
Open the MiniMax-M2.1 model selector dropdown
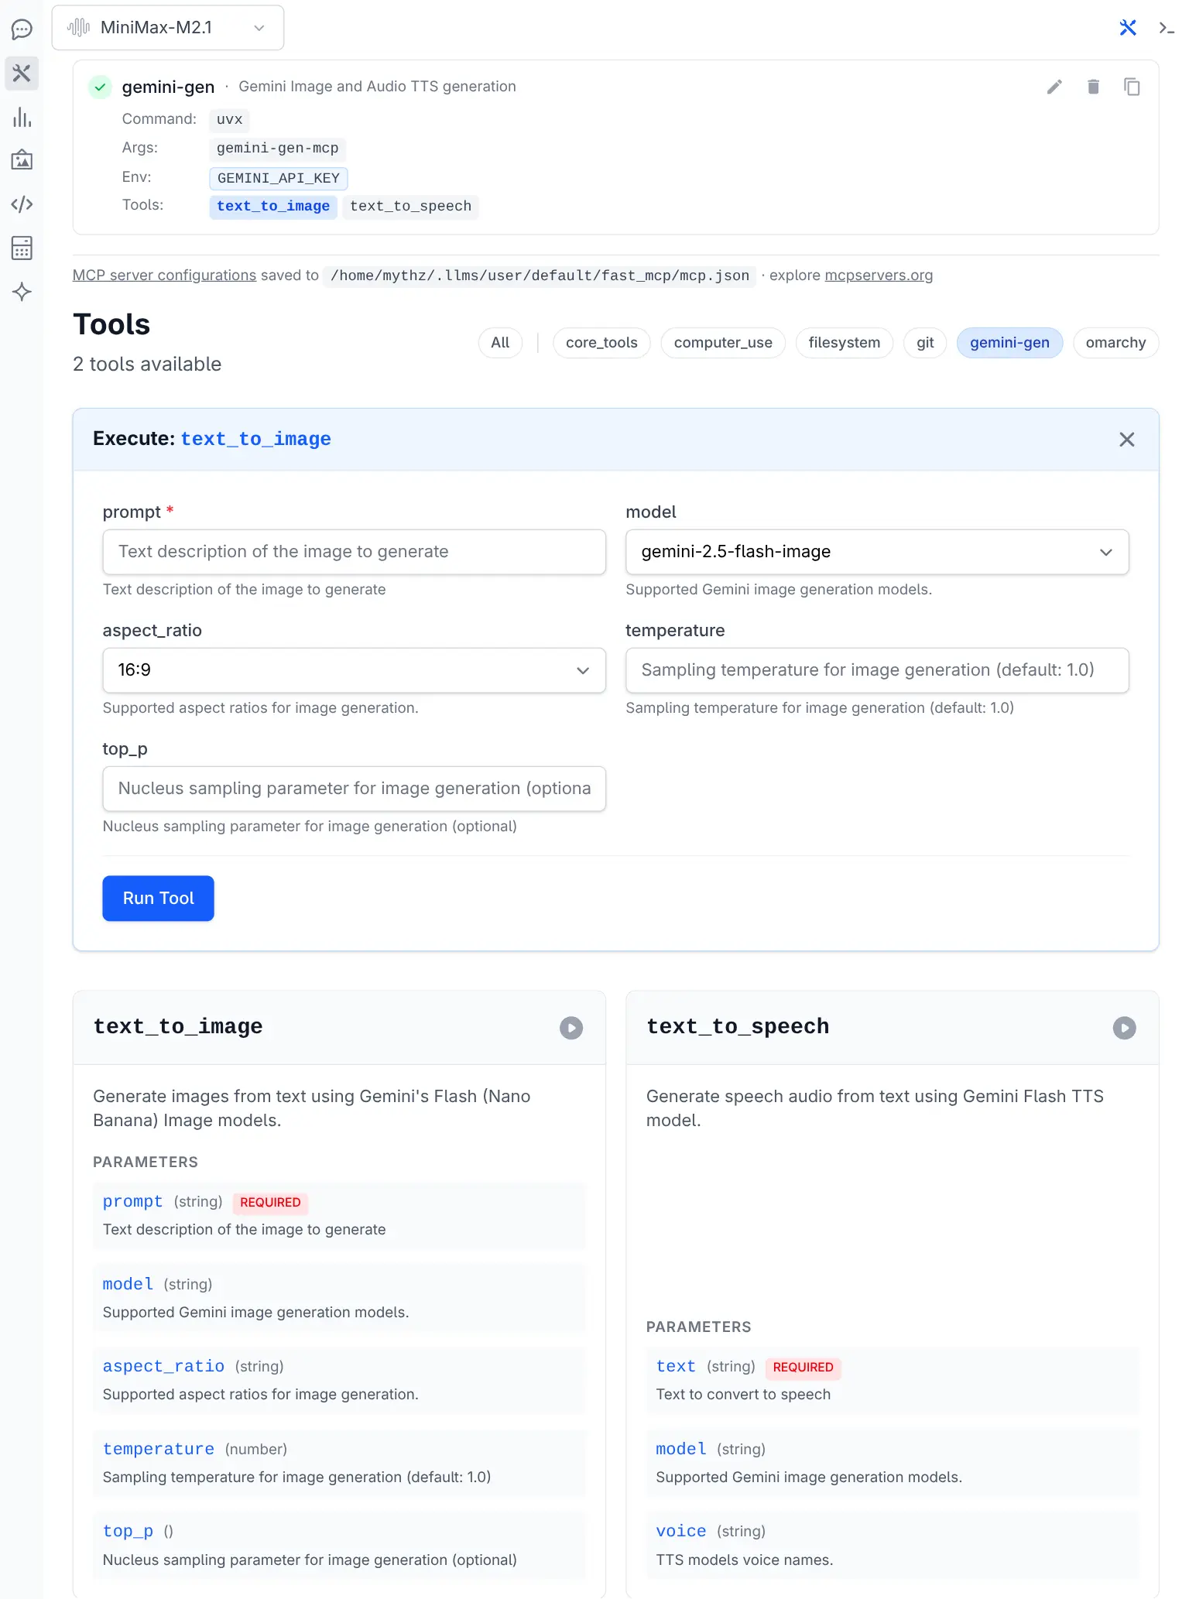point(168,28)
